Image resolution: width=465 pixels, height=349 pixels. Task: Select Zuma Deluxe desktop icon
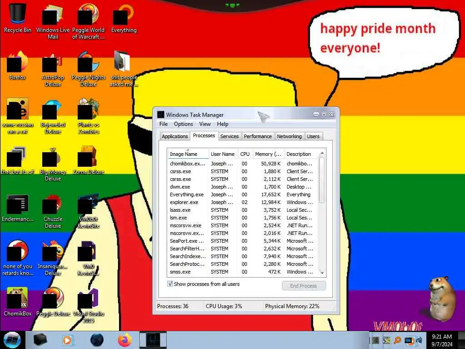click(89, 160)
